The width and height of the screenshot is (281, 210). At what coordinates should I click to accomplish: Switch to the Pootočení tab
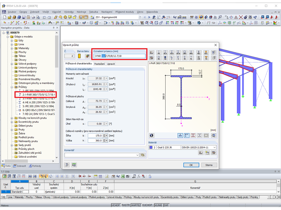99,64
